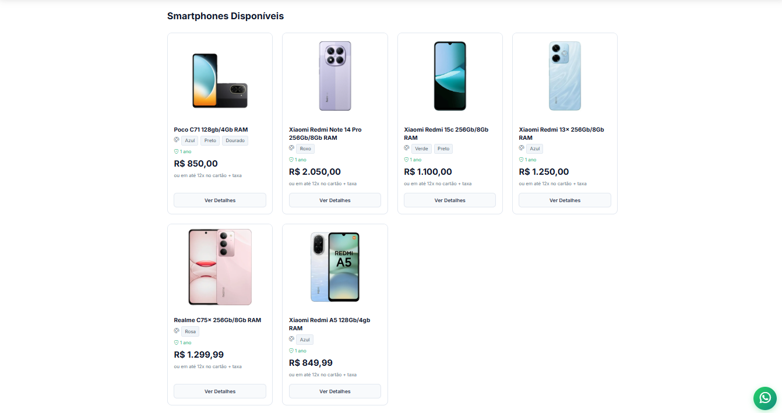This screenshot has height=413, width=782.
Task: Click the palette icon on Redmi 15c card
Action: (406, 148)
